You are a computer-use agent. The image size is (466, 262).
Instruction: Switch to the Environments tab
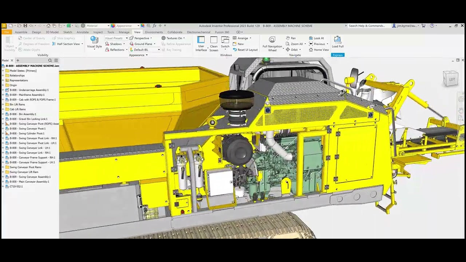[154, 32]
